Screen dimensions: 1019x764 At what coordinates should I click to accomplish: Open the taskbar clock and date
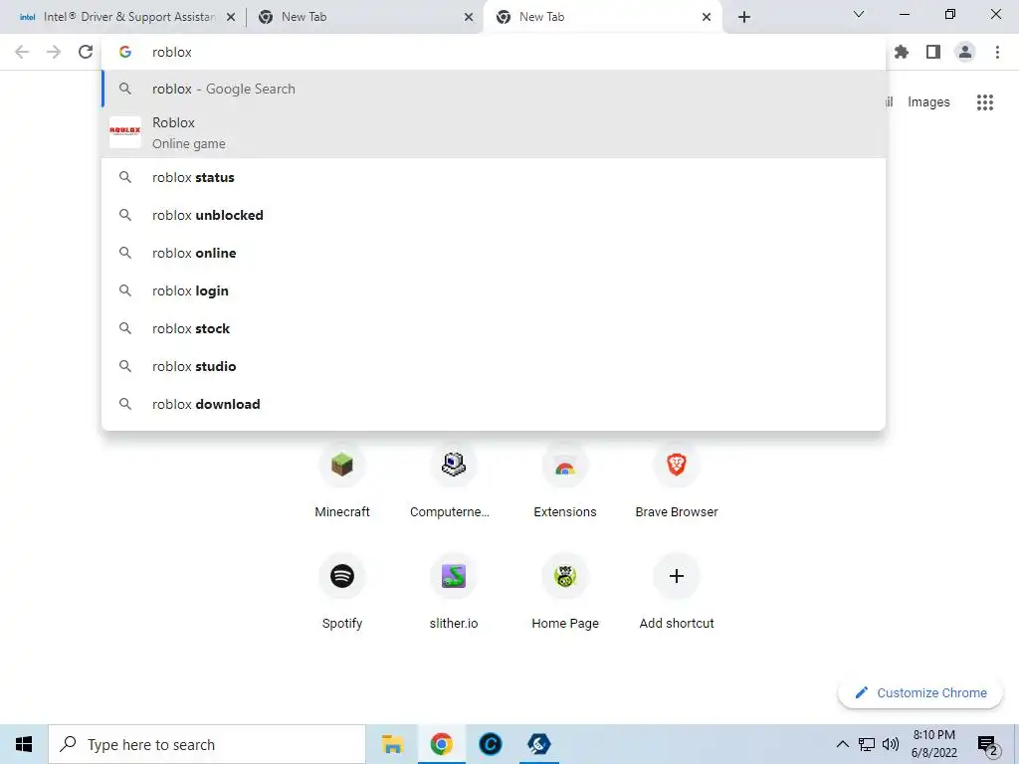tap(933, 744)
